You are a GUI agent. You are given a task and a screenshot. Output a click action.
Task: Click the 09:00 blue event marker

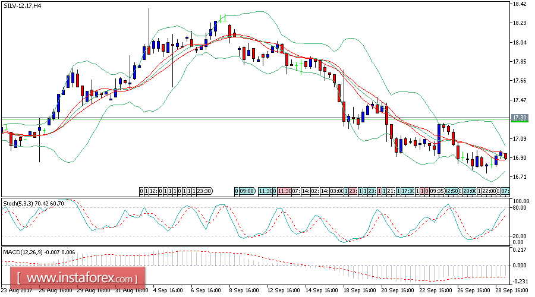point(247,191)
